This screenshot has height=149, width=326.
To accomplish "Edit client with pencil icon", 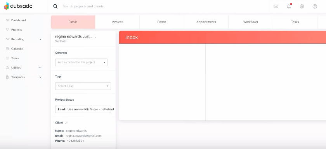I will (66, 123).
